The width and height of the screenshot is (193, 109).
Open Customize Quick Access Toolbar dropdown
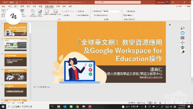[37, 2]
